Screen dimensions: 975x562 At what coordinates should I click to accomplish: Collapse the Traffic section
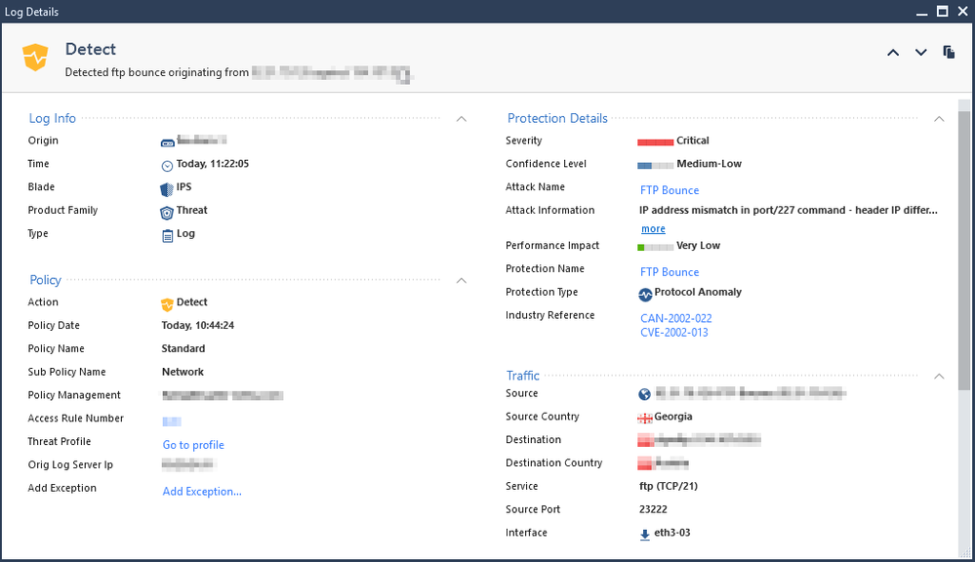point(939,376)
